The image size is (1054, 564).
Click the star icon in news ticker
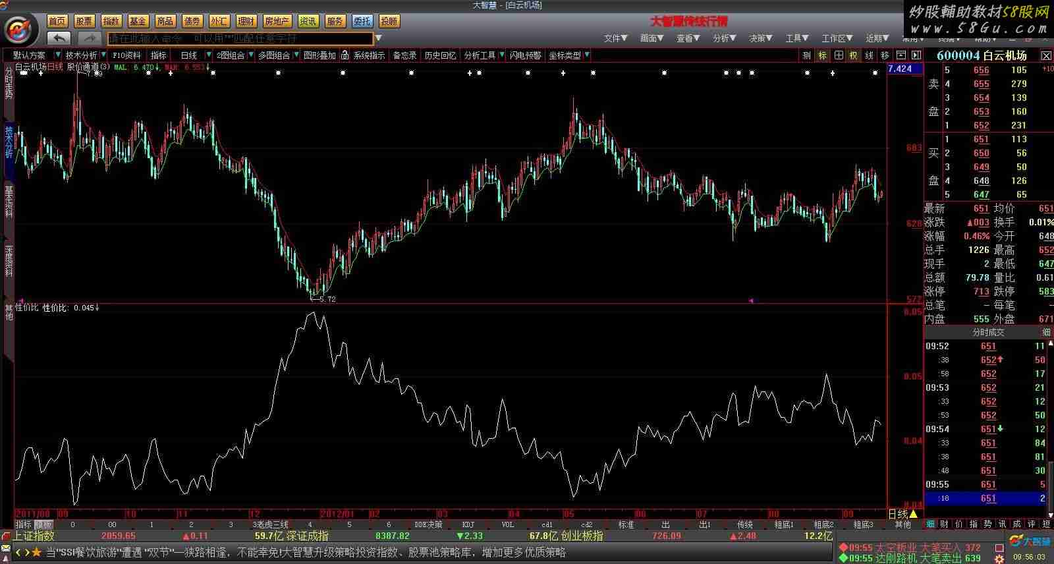(37, 552)
